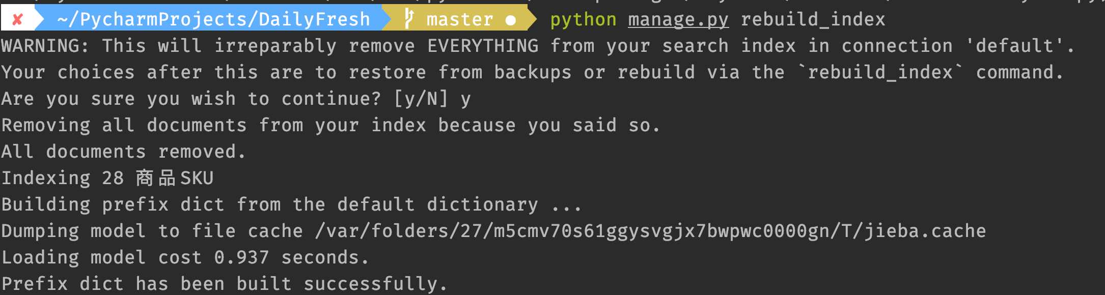Click the git branch symbol before master
Viewport: 1105px width, 295px height.
409,19
